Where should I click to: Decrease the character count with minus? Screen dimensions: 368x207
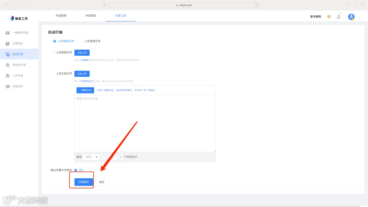(x=104, y=157)
